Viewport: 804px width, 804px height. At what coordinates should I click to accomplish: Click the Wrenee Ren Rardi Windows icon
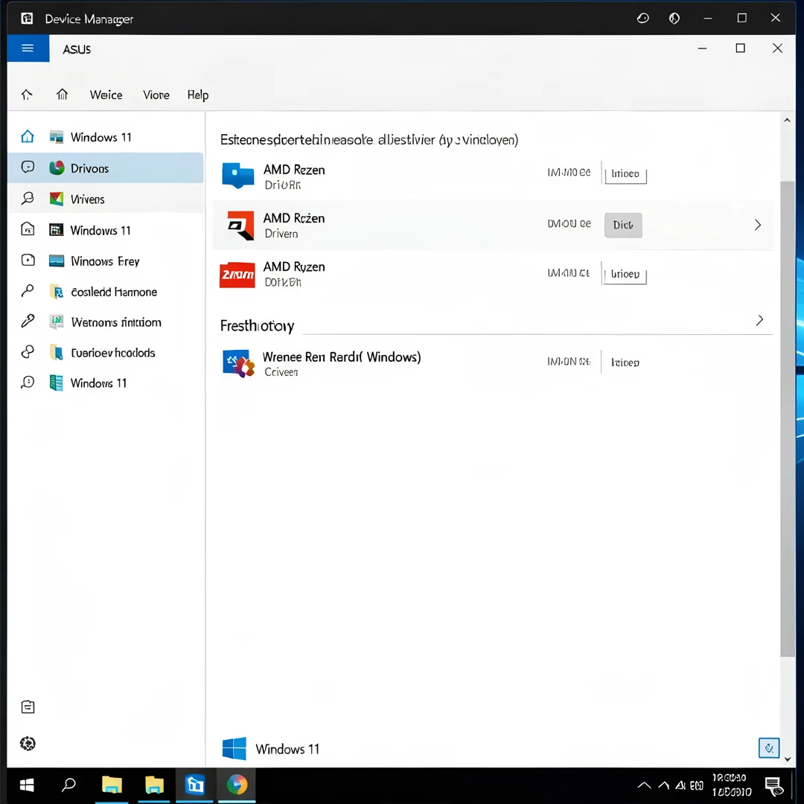238,363
